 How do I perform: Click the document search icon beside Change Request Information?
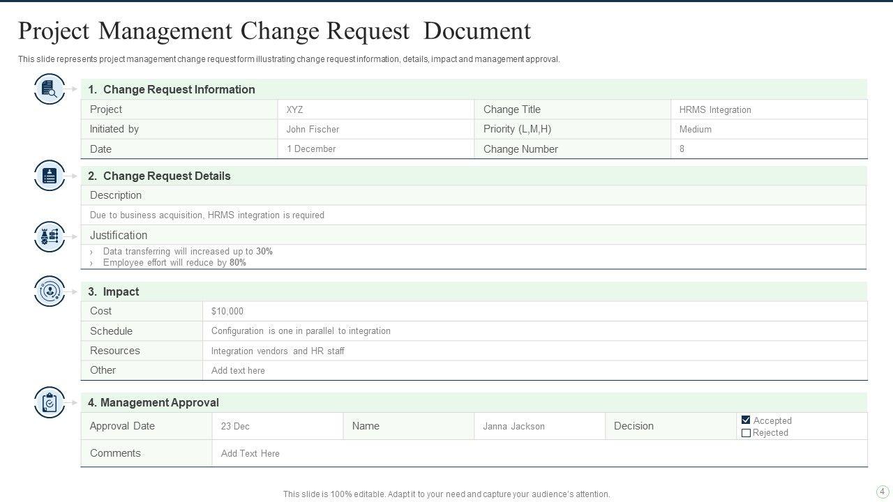[50, 89]
